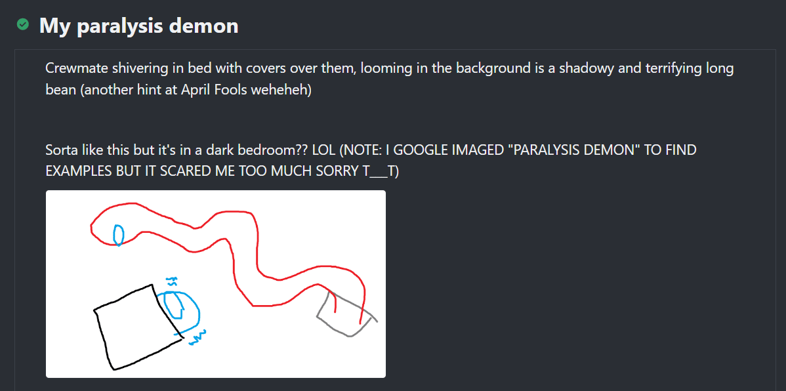Click the green checkmark status icon
Viewport: 786px width, 391px height.
tap(22, 24)
